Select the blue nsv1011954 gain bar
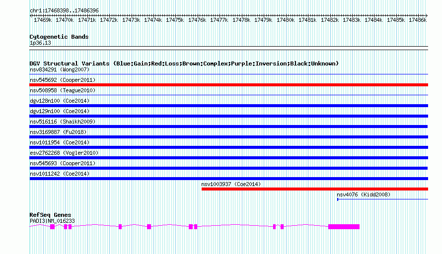Screen dimensions: 442x254 228,147
